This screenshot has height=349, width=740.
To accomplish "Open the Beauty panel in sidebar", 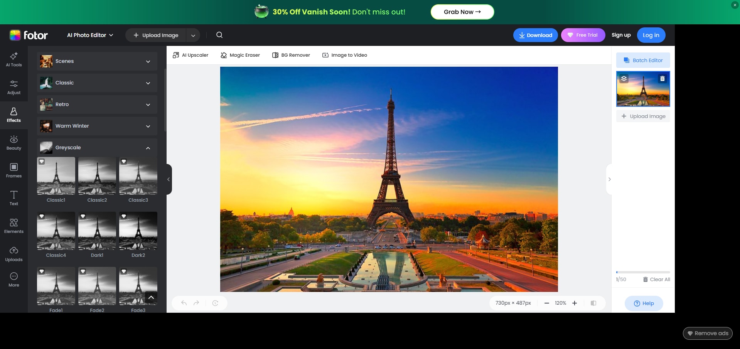I will (13, 143).
